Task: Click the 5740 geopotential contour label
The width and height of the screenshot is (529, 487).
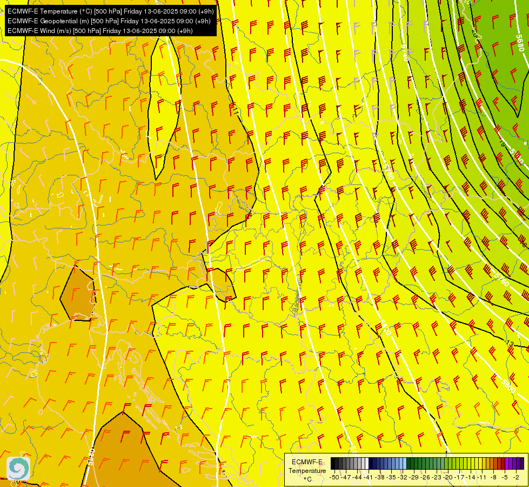Action: pos(405,52)
